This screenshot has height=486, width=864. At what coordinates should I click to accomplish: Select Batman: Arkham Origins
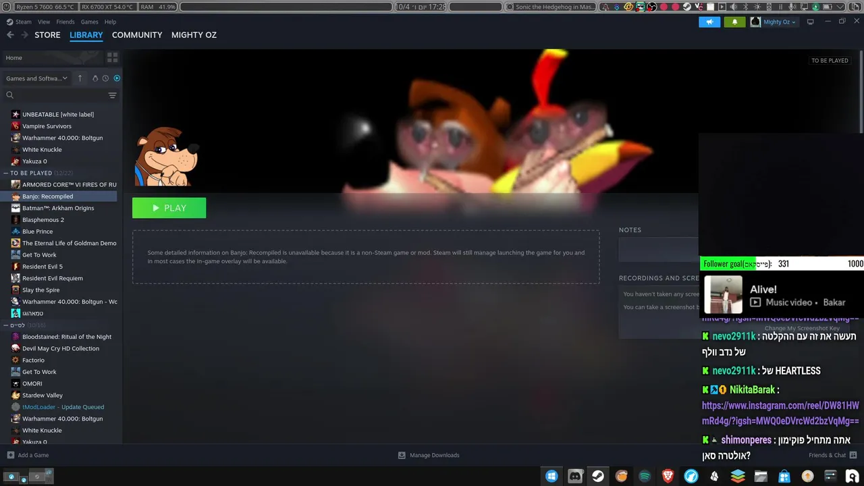point(58,208)
